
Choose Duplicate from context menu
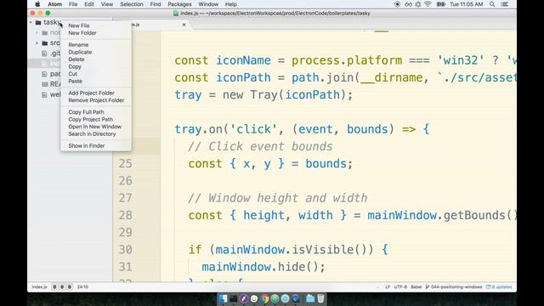[80, 52]
